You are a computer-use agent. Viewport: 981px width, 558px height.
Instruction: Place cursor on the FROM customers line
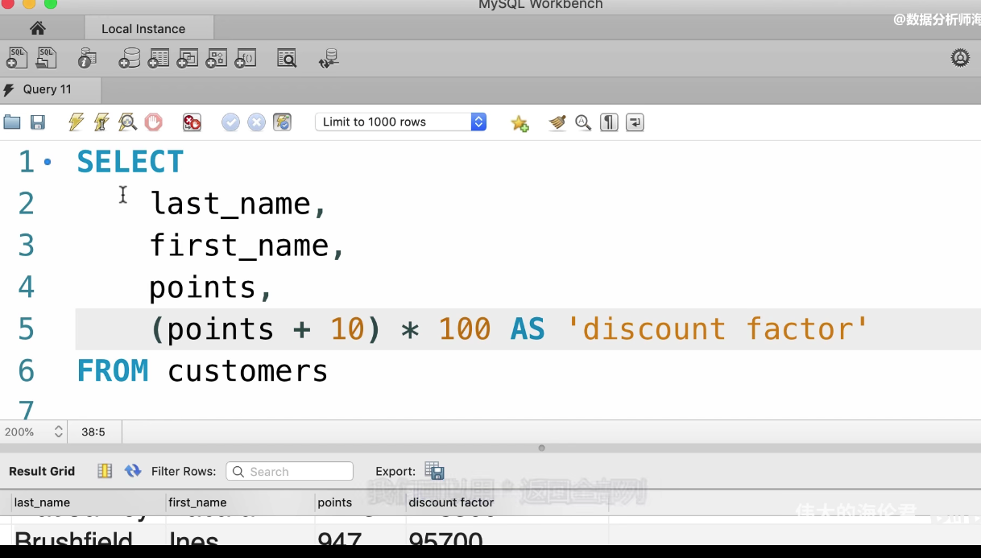(202, 371)
